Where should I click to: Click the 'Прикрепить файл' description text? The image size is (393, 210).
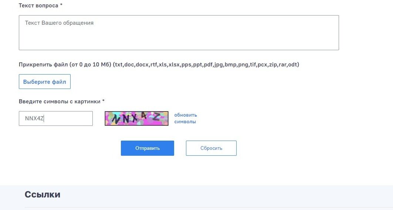pyautogui.click(x=159, y=65)
